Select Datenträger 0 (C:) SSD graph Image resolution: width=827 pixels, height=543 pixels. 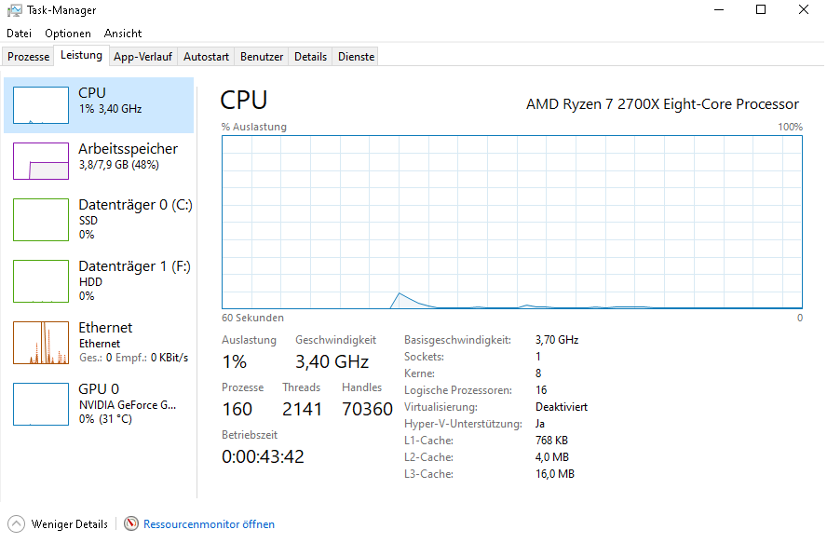pos(41,220)
